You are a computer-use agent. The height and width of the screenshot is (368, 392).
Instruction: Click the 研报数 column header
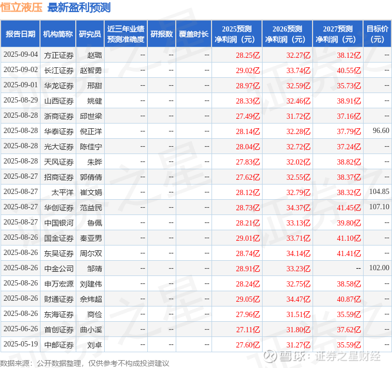[162, 34]
